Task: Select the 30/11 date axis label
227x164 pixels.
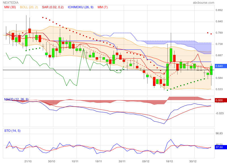Action: pyautogui.click(x=122, y=161)
